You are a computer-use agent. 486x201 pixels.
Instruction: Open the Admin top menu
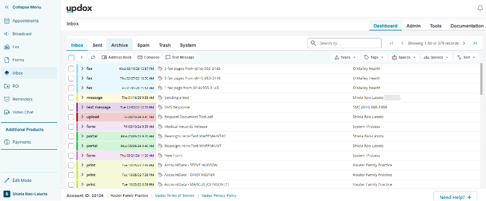pyautogui.click(x=413, y=26)
